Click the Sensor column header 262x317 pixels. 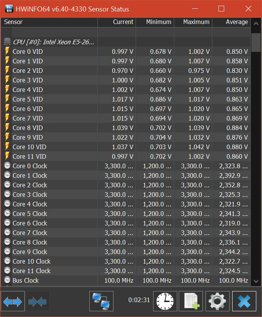(x=49, y=22)
